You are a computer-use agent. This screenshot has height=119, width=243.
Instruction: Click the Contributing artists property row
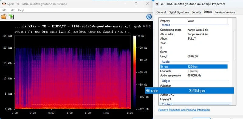pos(193,30)
